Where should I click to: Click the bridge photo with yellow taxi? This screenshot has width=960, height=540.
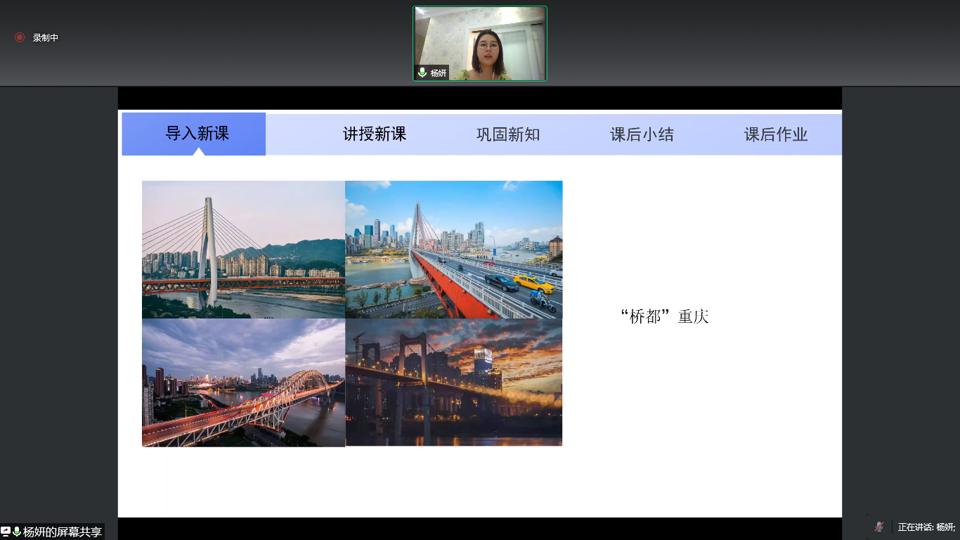(453, 250)
